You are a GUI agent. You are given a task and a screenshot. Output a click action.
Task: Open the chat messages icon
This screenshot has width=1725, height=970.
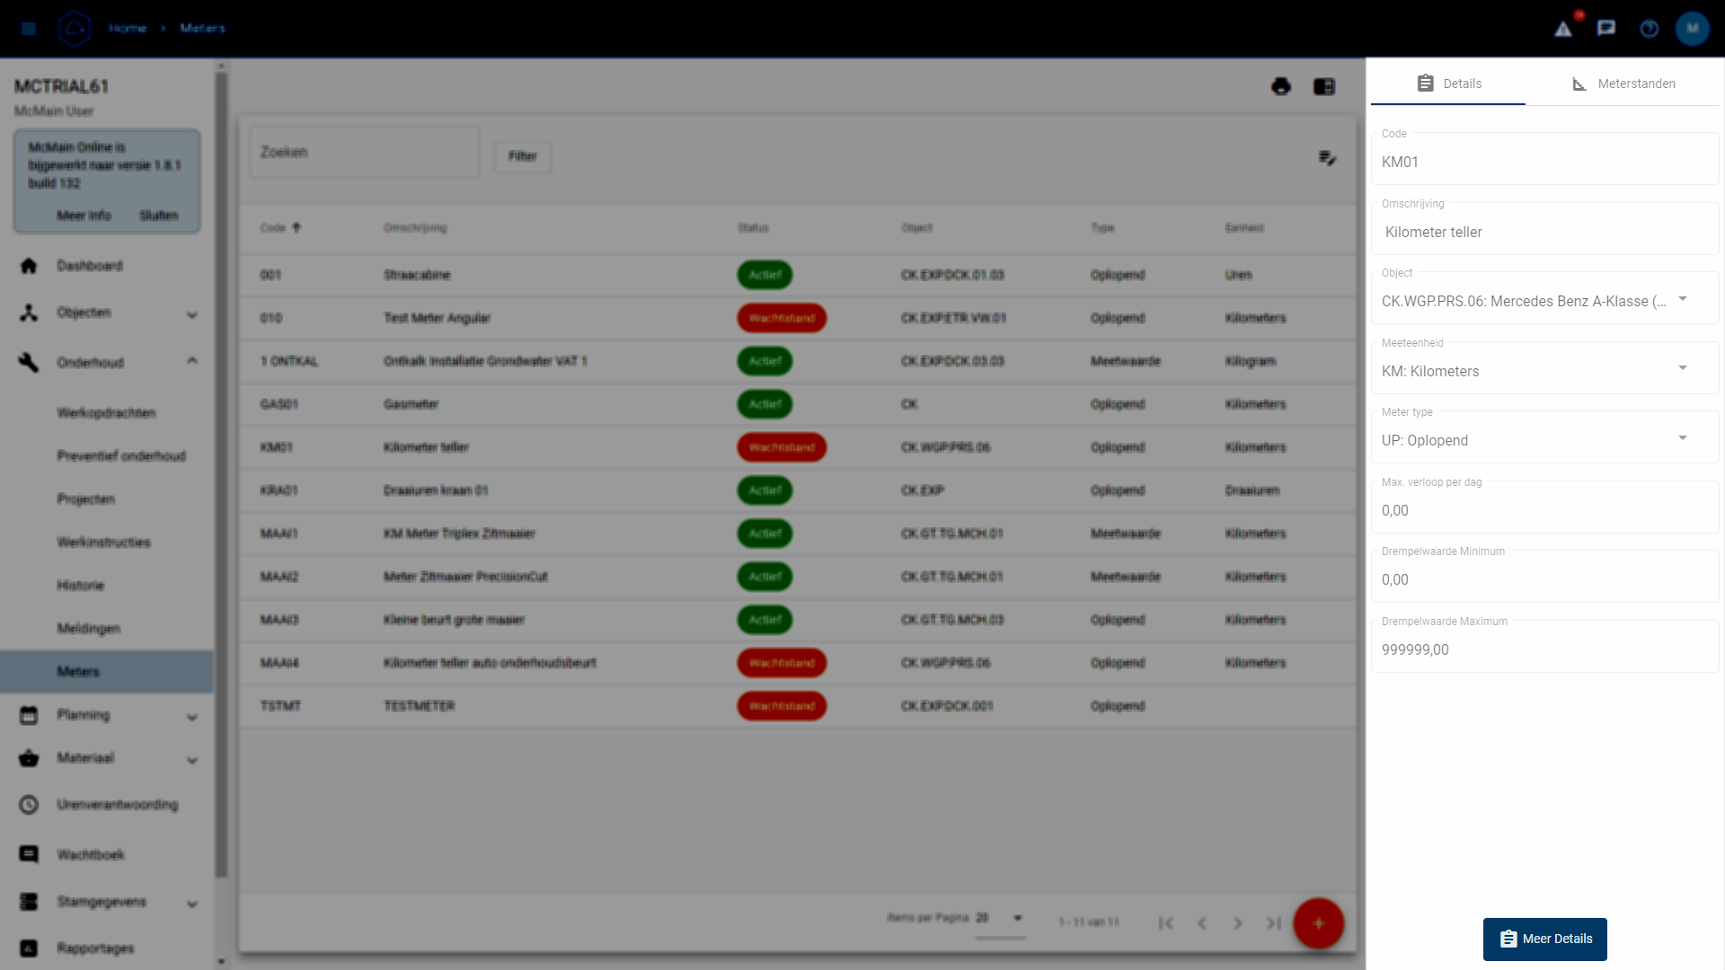(1606, 29)
